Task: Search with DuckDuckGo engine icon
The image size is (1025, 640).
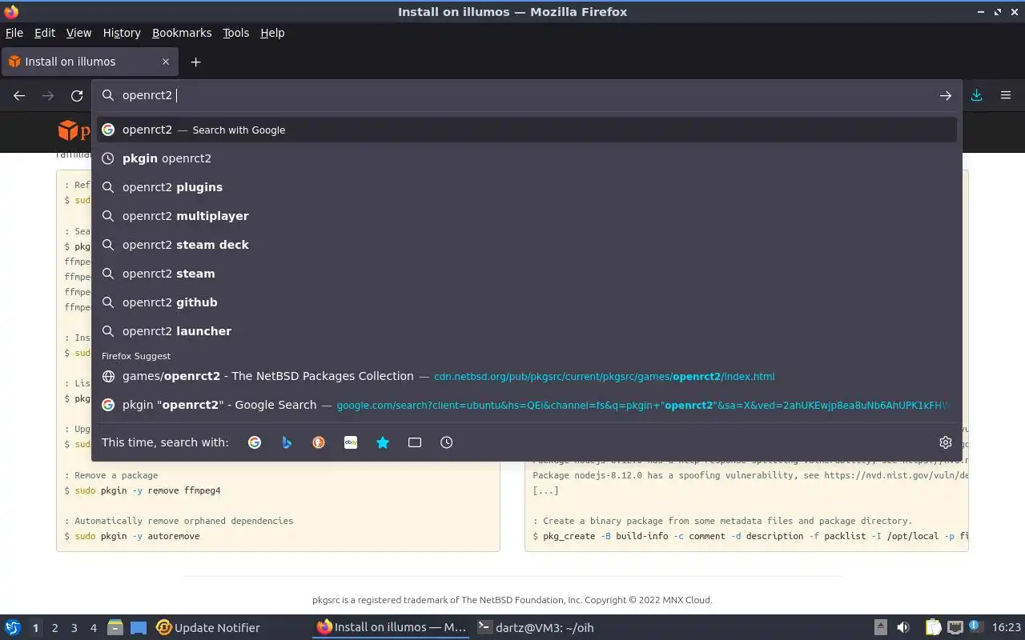Action: pyautogui.click(x=319, y=442)
